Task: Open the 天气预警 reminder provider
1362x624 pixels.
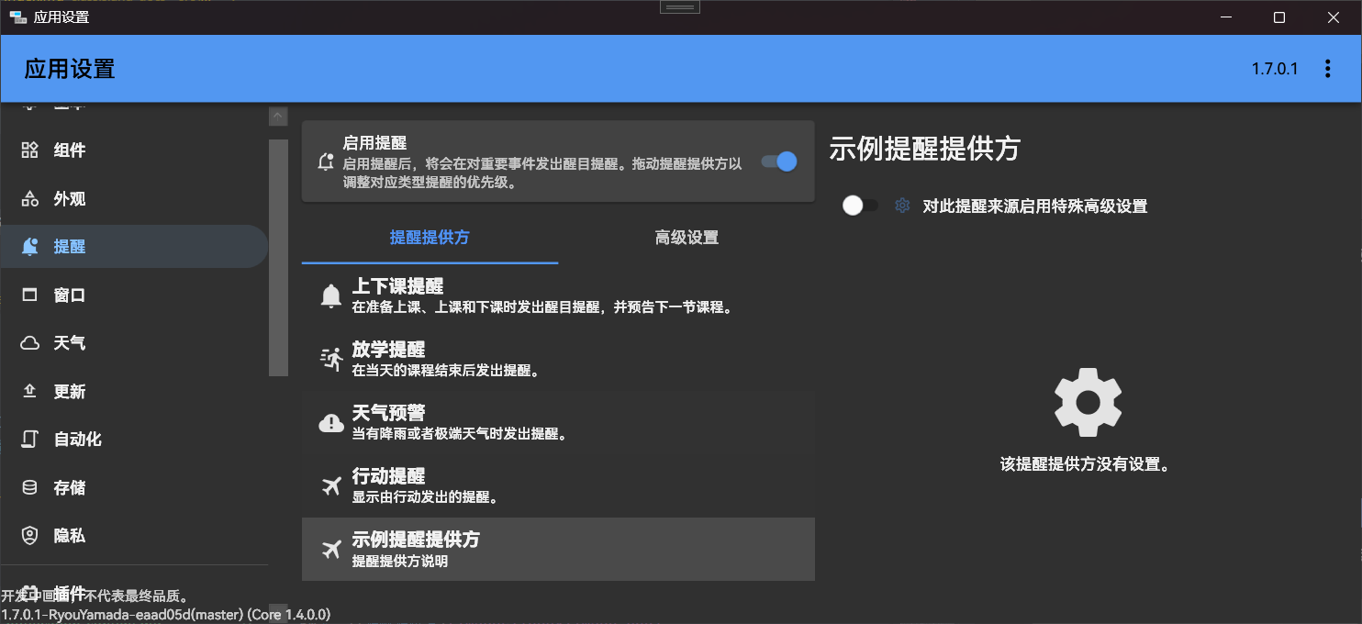Action: tap(558, 421)
